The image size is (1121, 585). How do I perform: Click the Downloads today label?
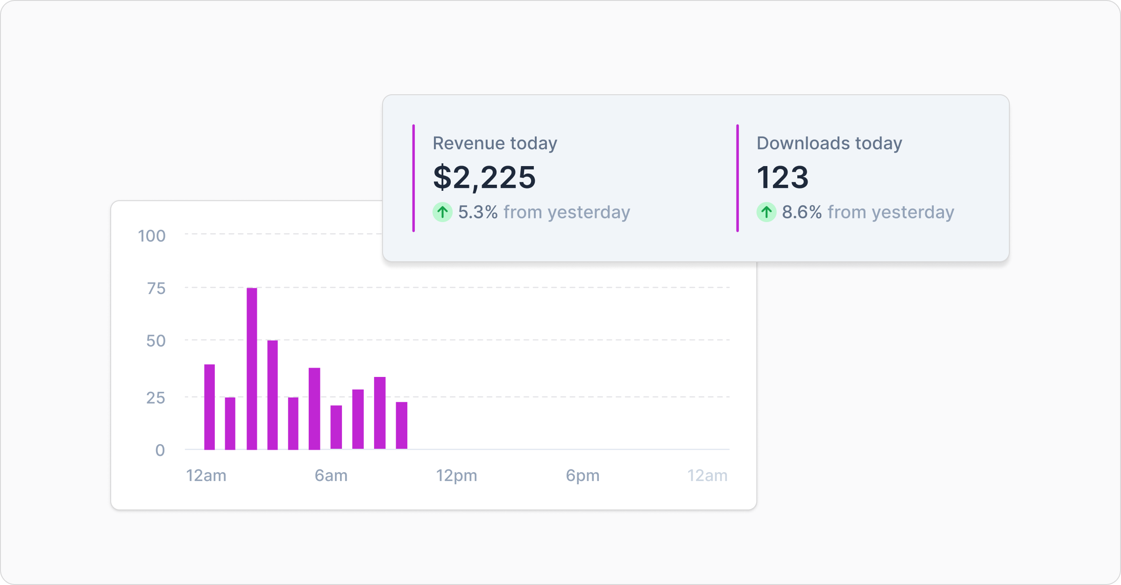(829, 143)
